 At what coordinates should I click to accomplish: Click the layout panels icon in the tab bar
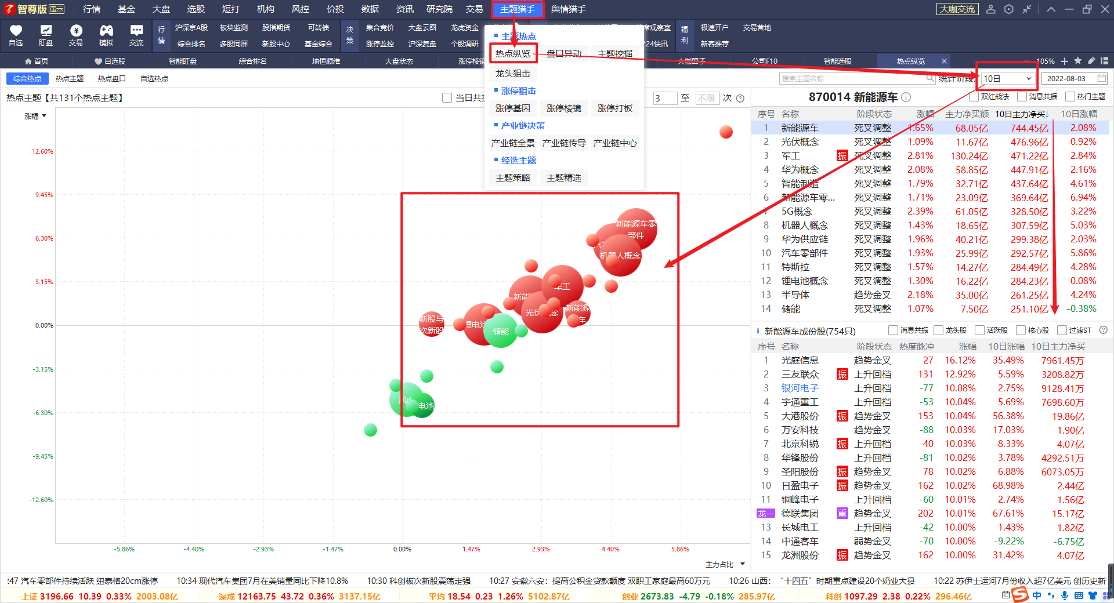(x=1105, y=61)
